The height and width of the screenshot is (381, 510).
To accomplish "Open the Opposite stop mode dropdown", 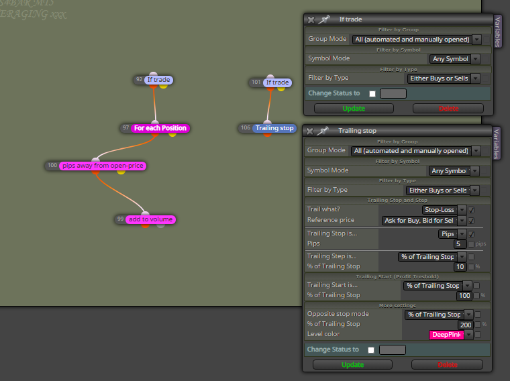I will pyautogui.click(x=468, y=315).
